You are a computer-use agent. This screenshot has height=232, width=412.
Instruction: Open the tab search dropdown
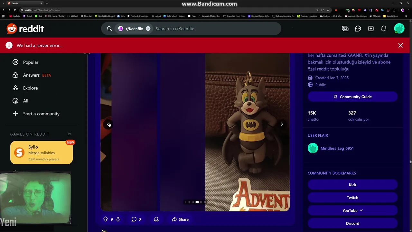(x=3, y=3)
